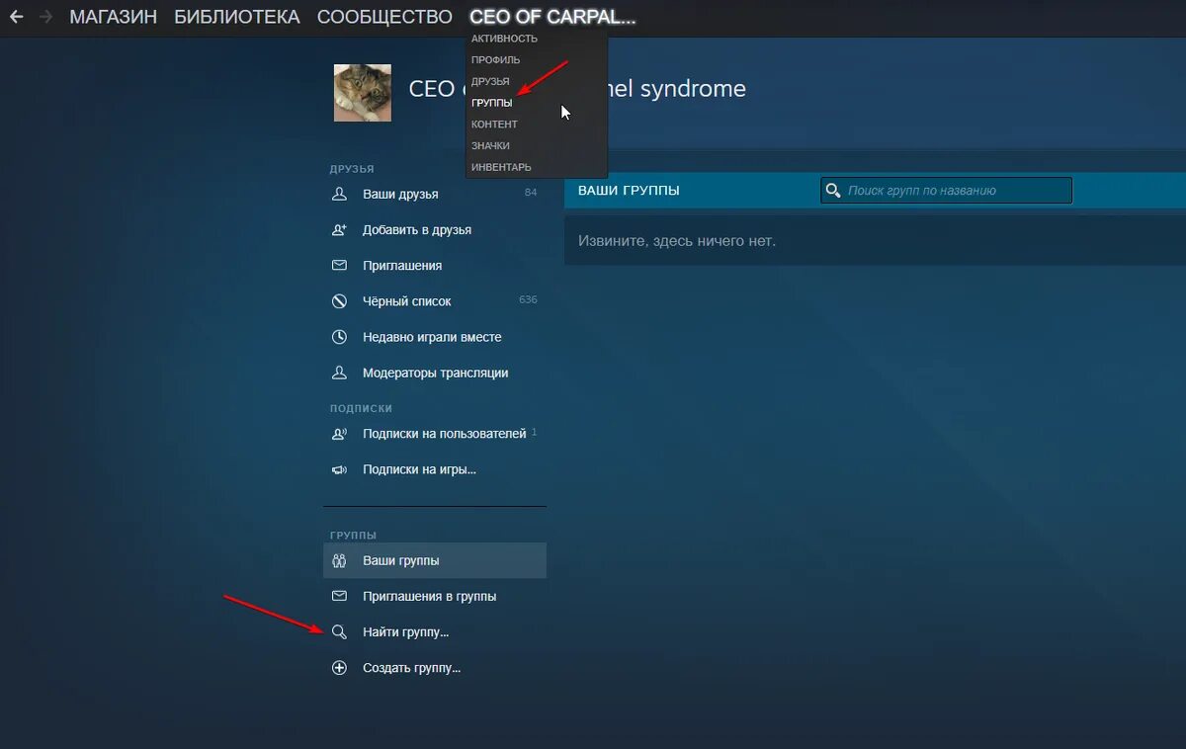Screen dimensions: 1186x749
Task: Select КОНТЕНТ in the dropdown menu
Action: (x=494, y=125)
